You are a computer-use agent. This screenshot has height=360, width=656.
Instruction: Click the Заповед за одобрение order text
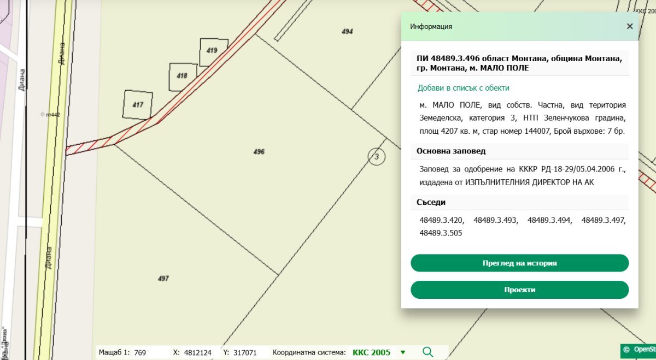(x=522, y=176)
